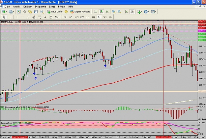Select the D1 timeframe button

coord(99,17)
